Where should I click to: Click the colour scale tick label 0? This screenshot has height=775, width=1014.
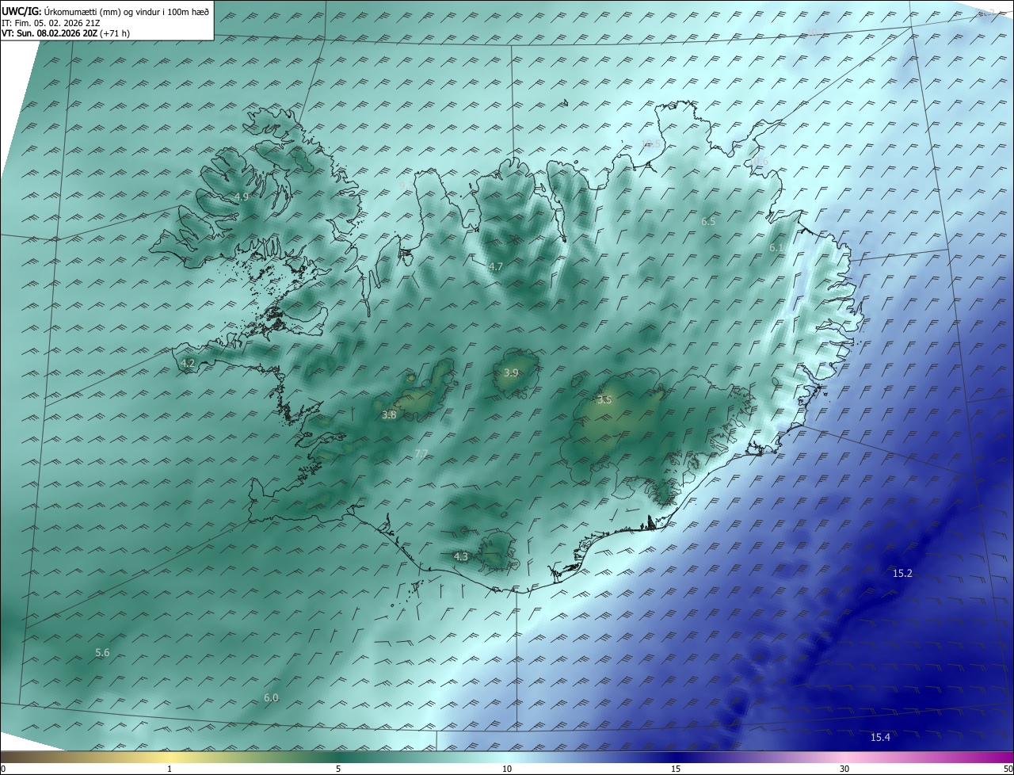point(3,769)
